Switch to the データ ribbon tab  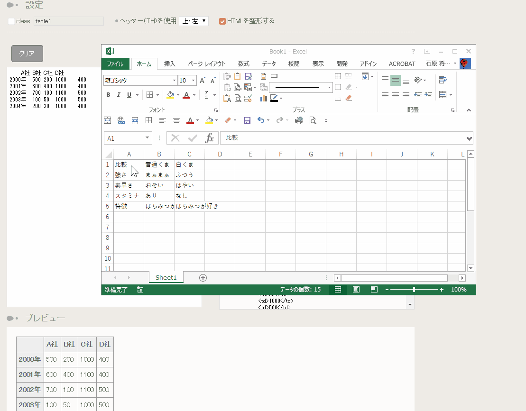pos(269,64)
